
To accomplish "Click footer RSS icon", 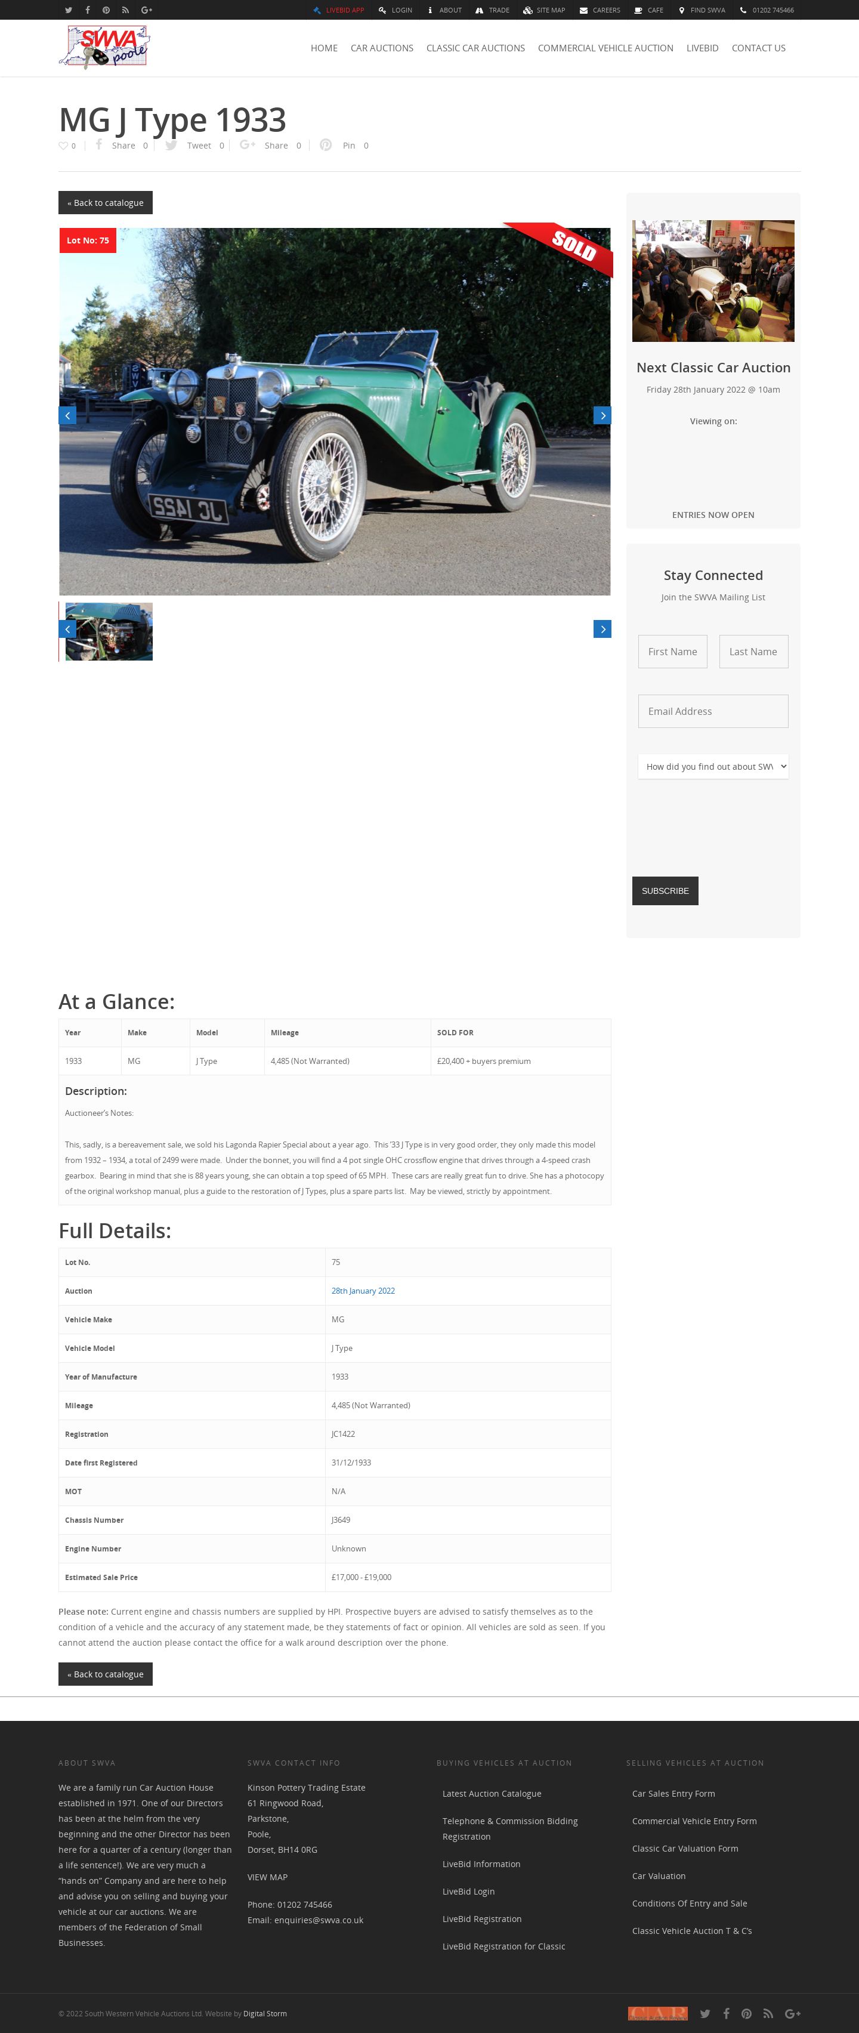I will (768, 2013).
